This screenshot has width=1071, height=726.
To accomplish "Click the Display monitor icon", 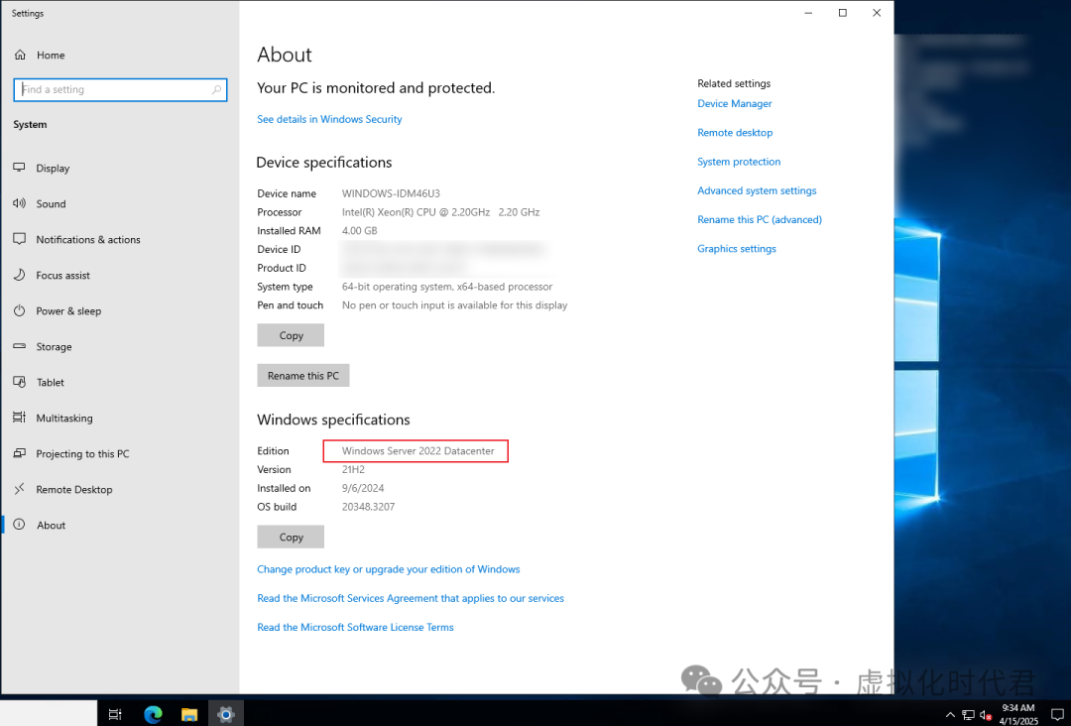I will (19, 168).
